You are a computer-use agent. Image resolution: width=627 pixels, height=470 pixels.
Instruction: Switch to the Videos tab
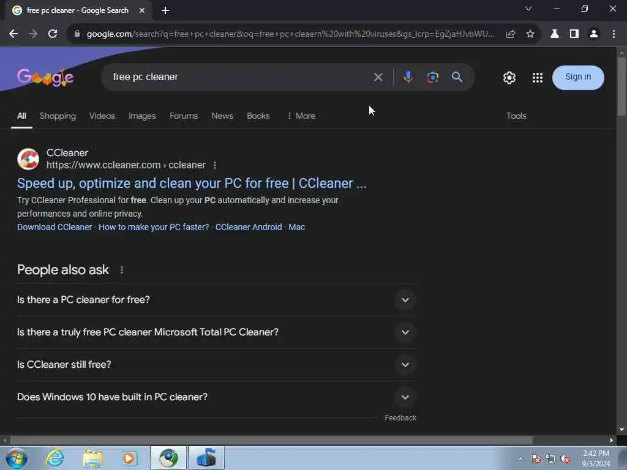coord(102,116)
